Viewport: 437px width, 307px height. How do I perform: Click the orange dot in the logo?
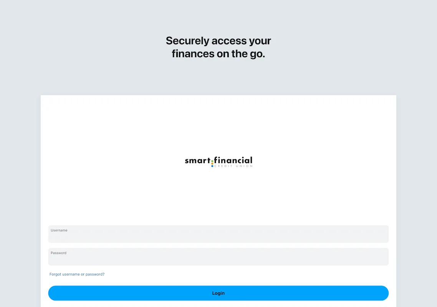pos(212,163)
